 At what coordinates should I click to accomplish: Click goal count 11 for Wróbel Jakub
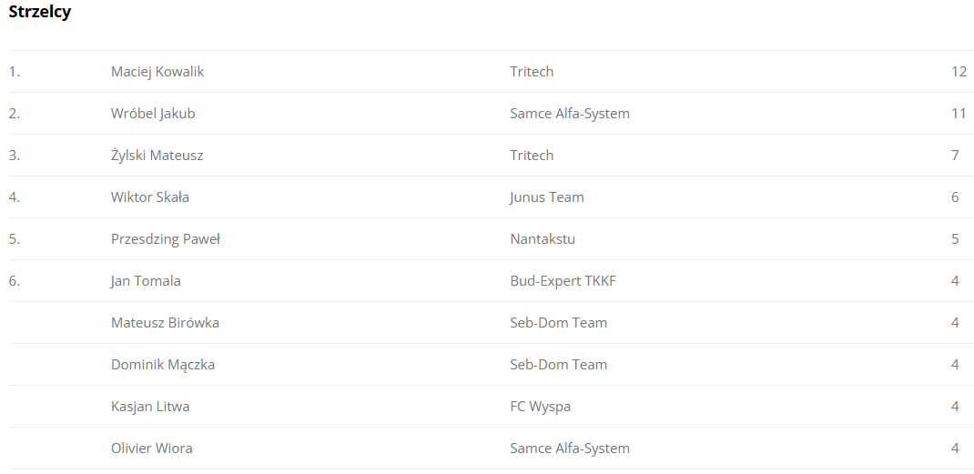point(959,114)
